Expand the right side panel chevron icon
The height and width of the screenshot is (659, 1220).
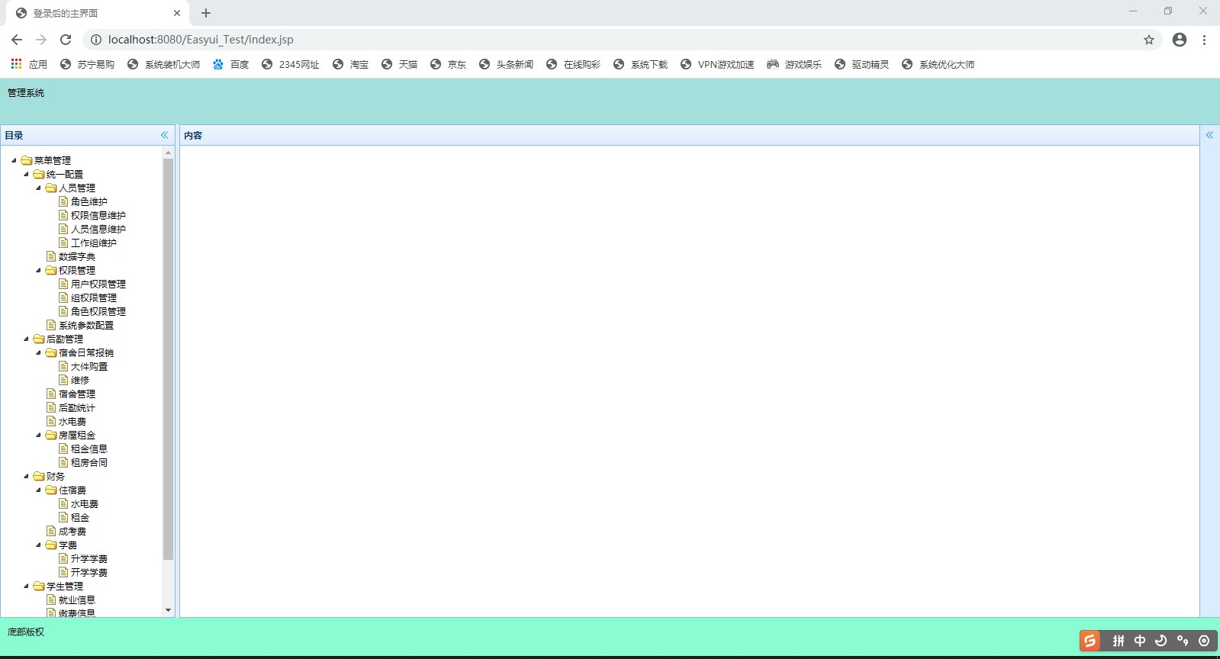[x=1209, y=135]
